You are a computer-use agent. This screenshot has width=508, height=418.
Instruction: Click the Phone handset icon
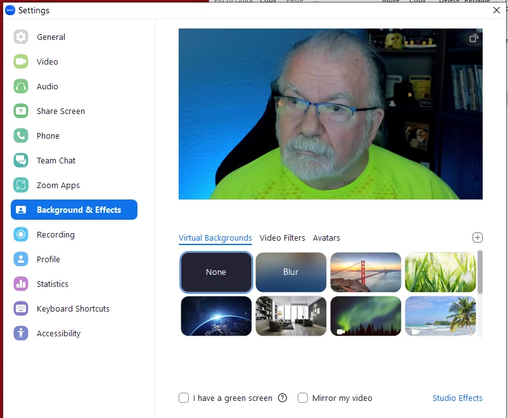click(21, 136)
